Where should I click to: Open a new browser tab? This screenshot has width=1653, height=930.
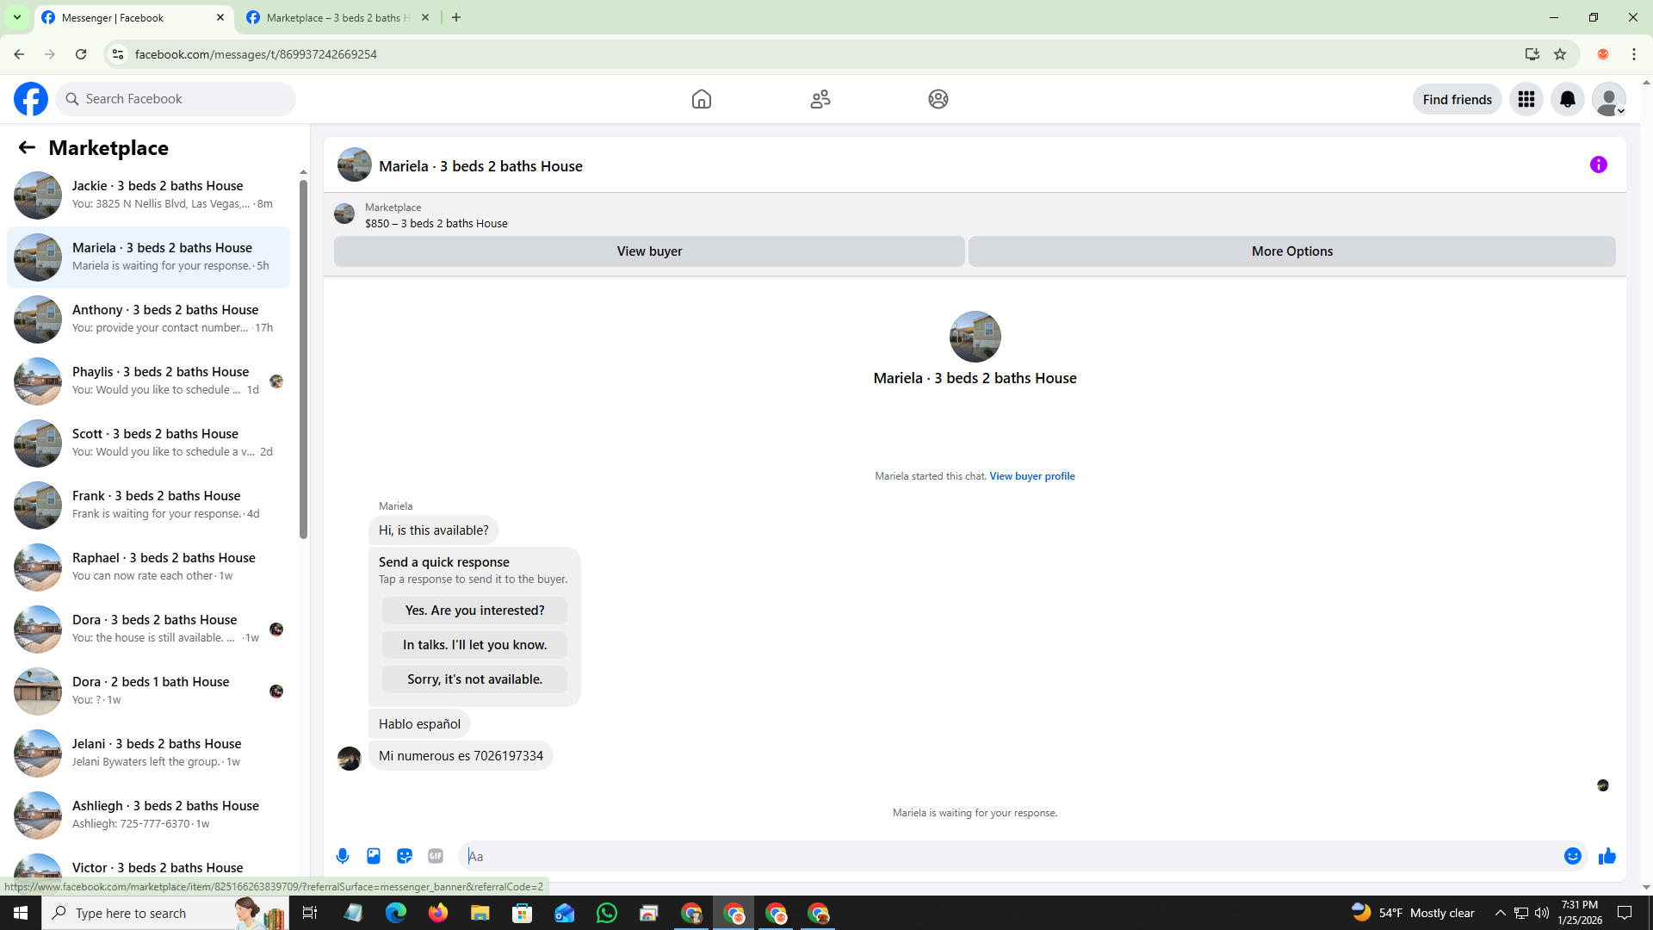point(456,17)
